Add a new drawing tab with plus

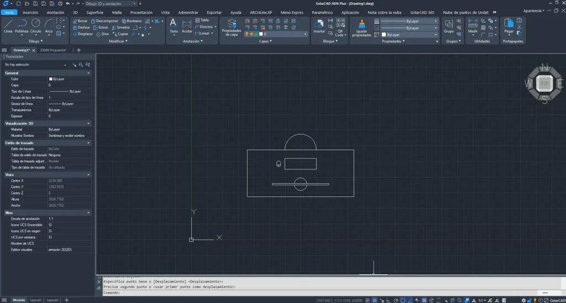pyautogui.click(x=78, y=50)
